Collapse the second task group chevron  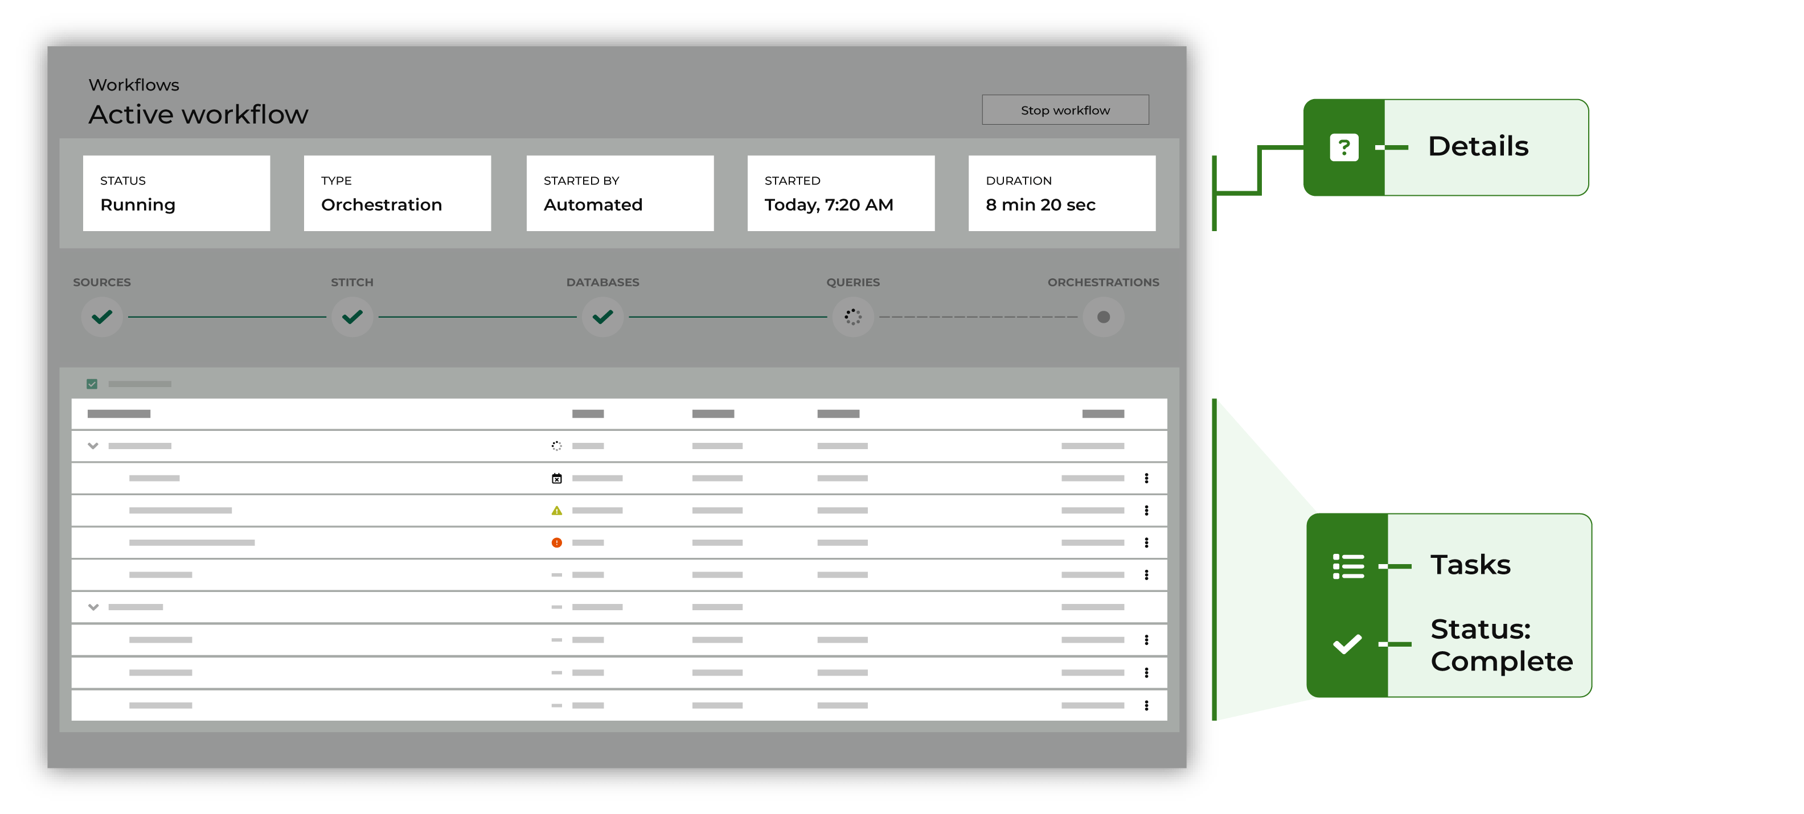point(93,607)
